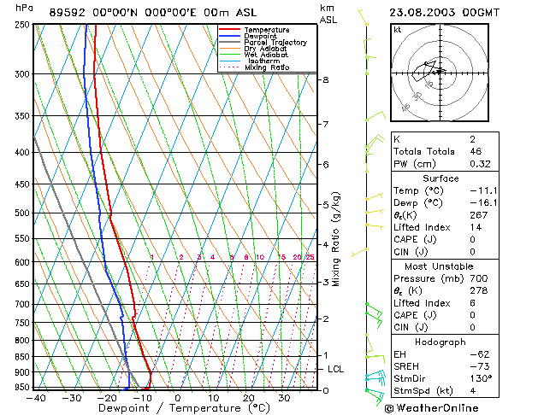The height and width of the screenshot is (415, 538).
Task: Click the 850 hPa pressure label
Action: coord(22,357)
